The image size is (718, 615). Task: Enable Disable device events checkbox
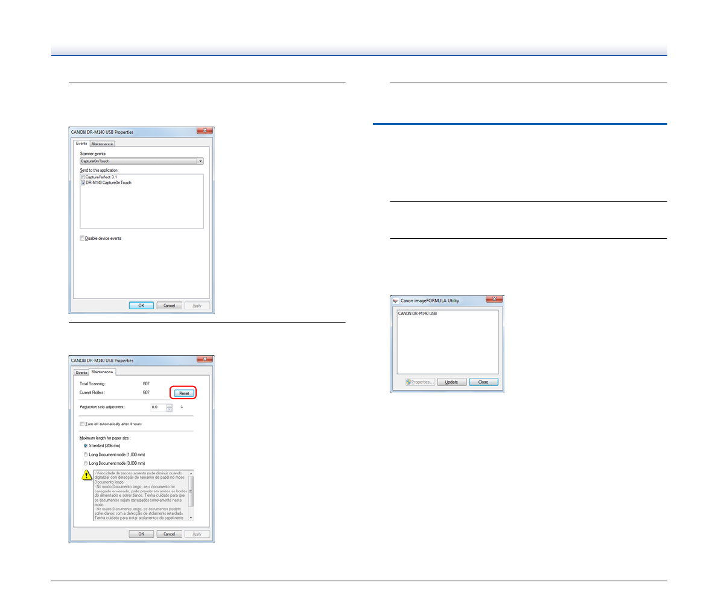(x=83, y=238)
